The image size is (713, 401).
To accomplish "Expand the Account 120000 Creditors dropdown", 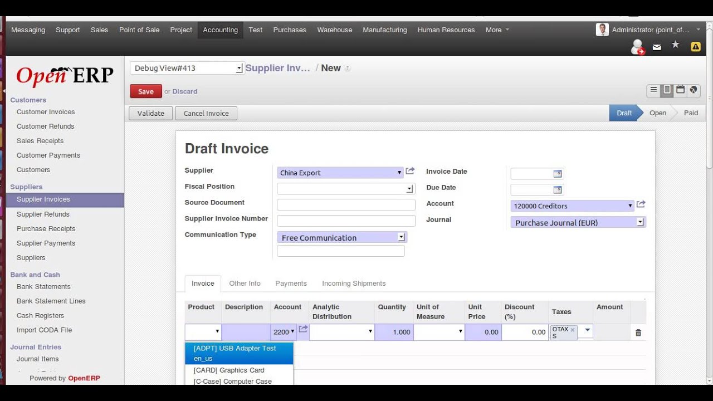I will pos(630,206).
